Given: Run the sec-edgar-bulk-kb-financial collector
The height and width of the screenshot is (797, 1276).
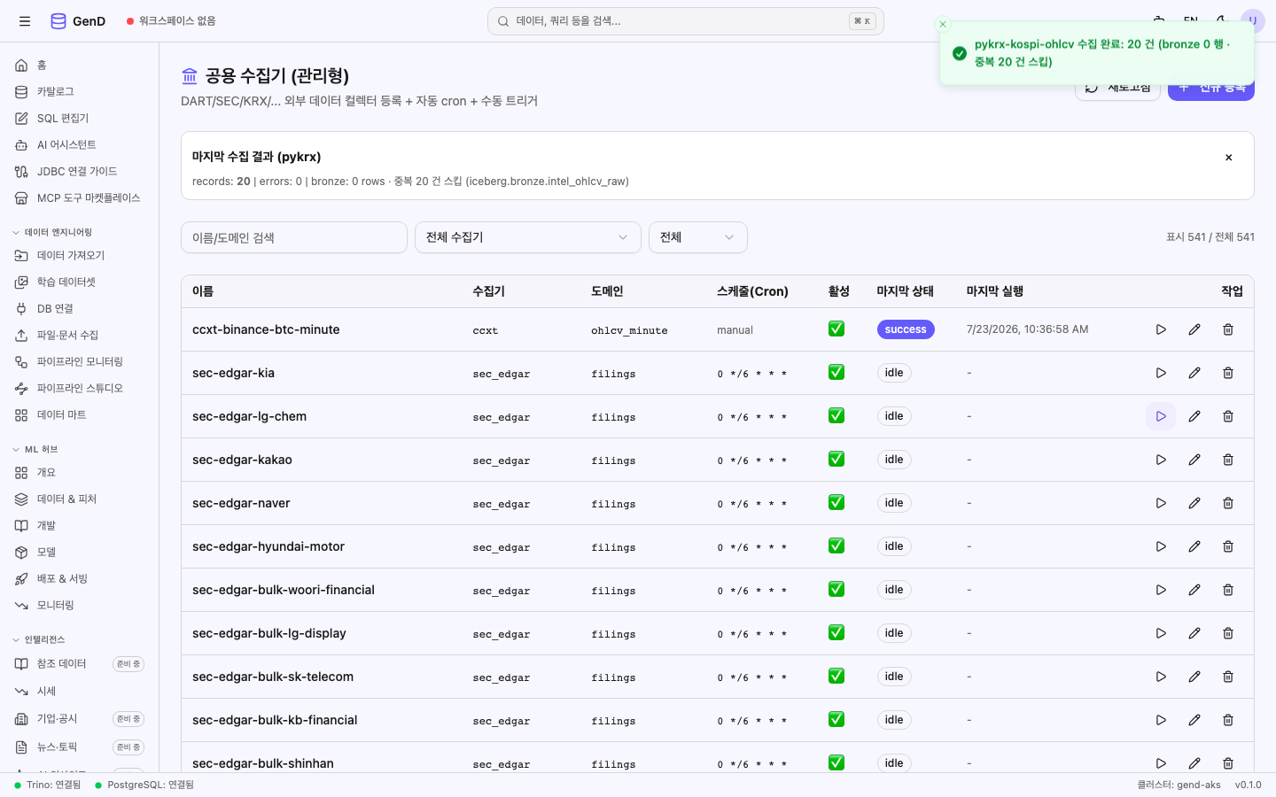Looking at the screenshot, I should (1161, 720).
